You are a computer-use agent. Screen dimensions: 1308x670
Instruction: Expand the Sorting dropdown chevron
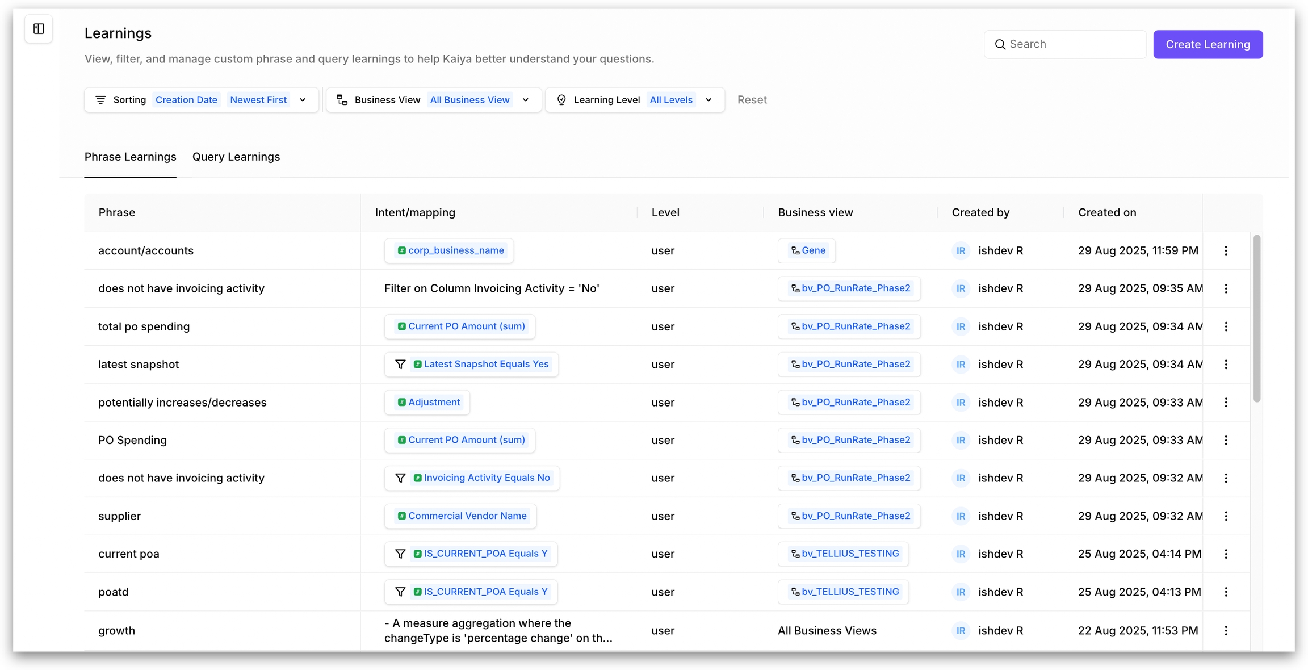[x=303, y=100]
